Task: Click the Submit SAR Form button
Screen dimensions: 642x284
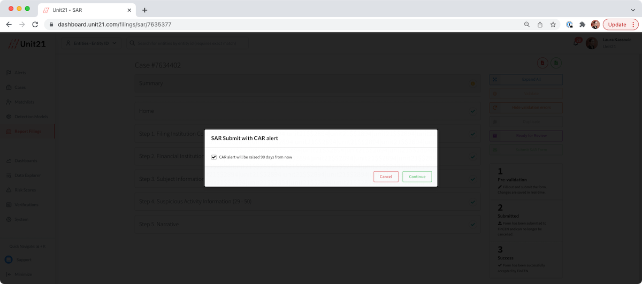Action: click(x=526, y=150)
